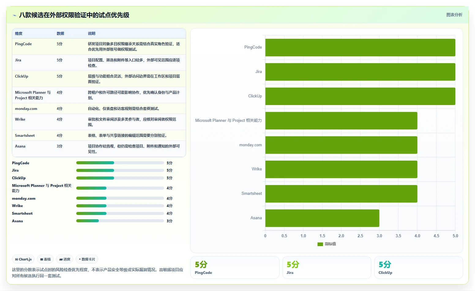Image resolution: width=475 pixels, height=291 pixels.
Task: Click the 数据 column header
Action: click(x=60, y=34)
